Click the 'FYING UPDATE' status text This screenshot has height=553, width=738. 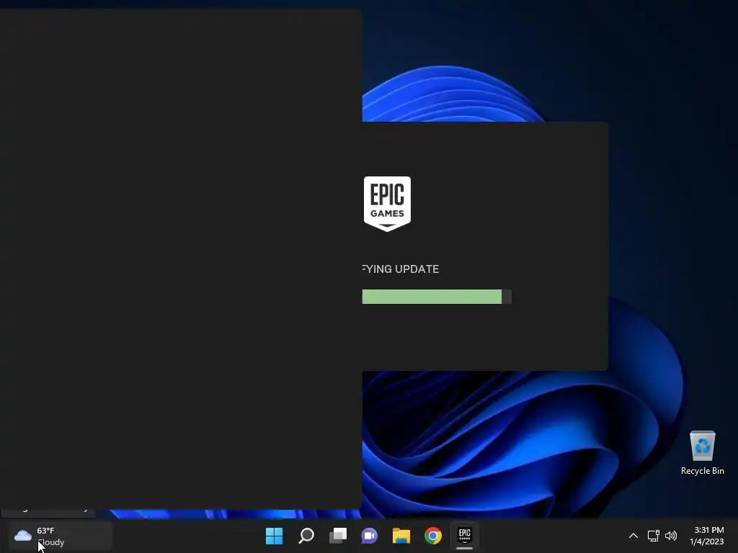[401, 269]
